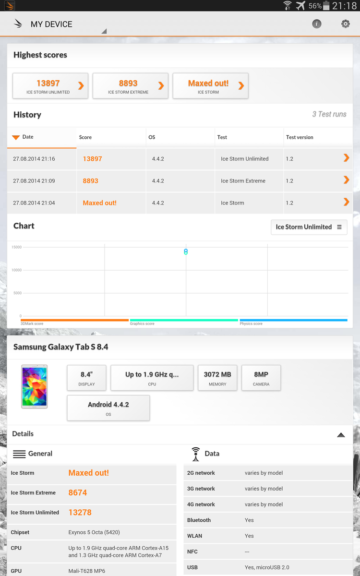The image size is (360, 576).
Task: Tap the notification icon in status bar
Action: tap(9, 6)
